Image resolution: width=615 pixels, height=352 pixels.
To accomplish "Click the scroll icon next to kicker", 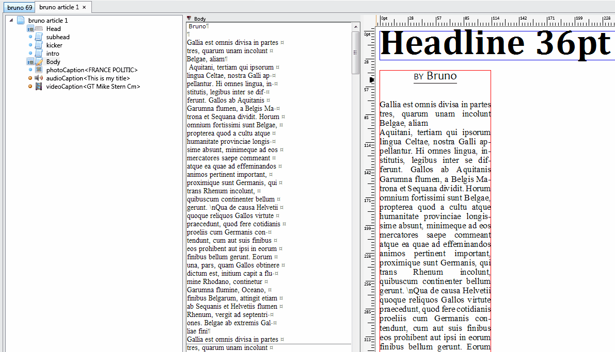I will point(39,45).
